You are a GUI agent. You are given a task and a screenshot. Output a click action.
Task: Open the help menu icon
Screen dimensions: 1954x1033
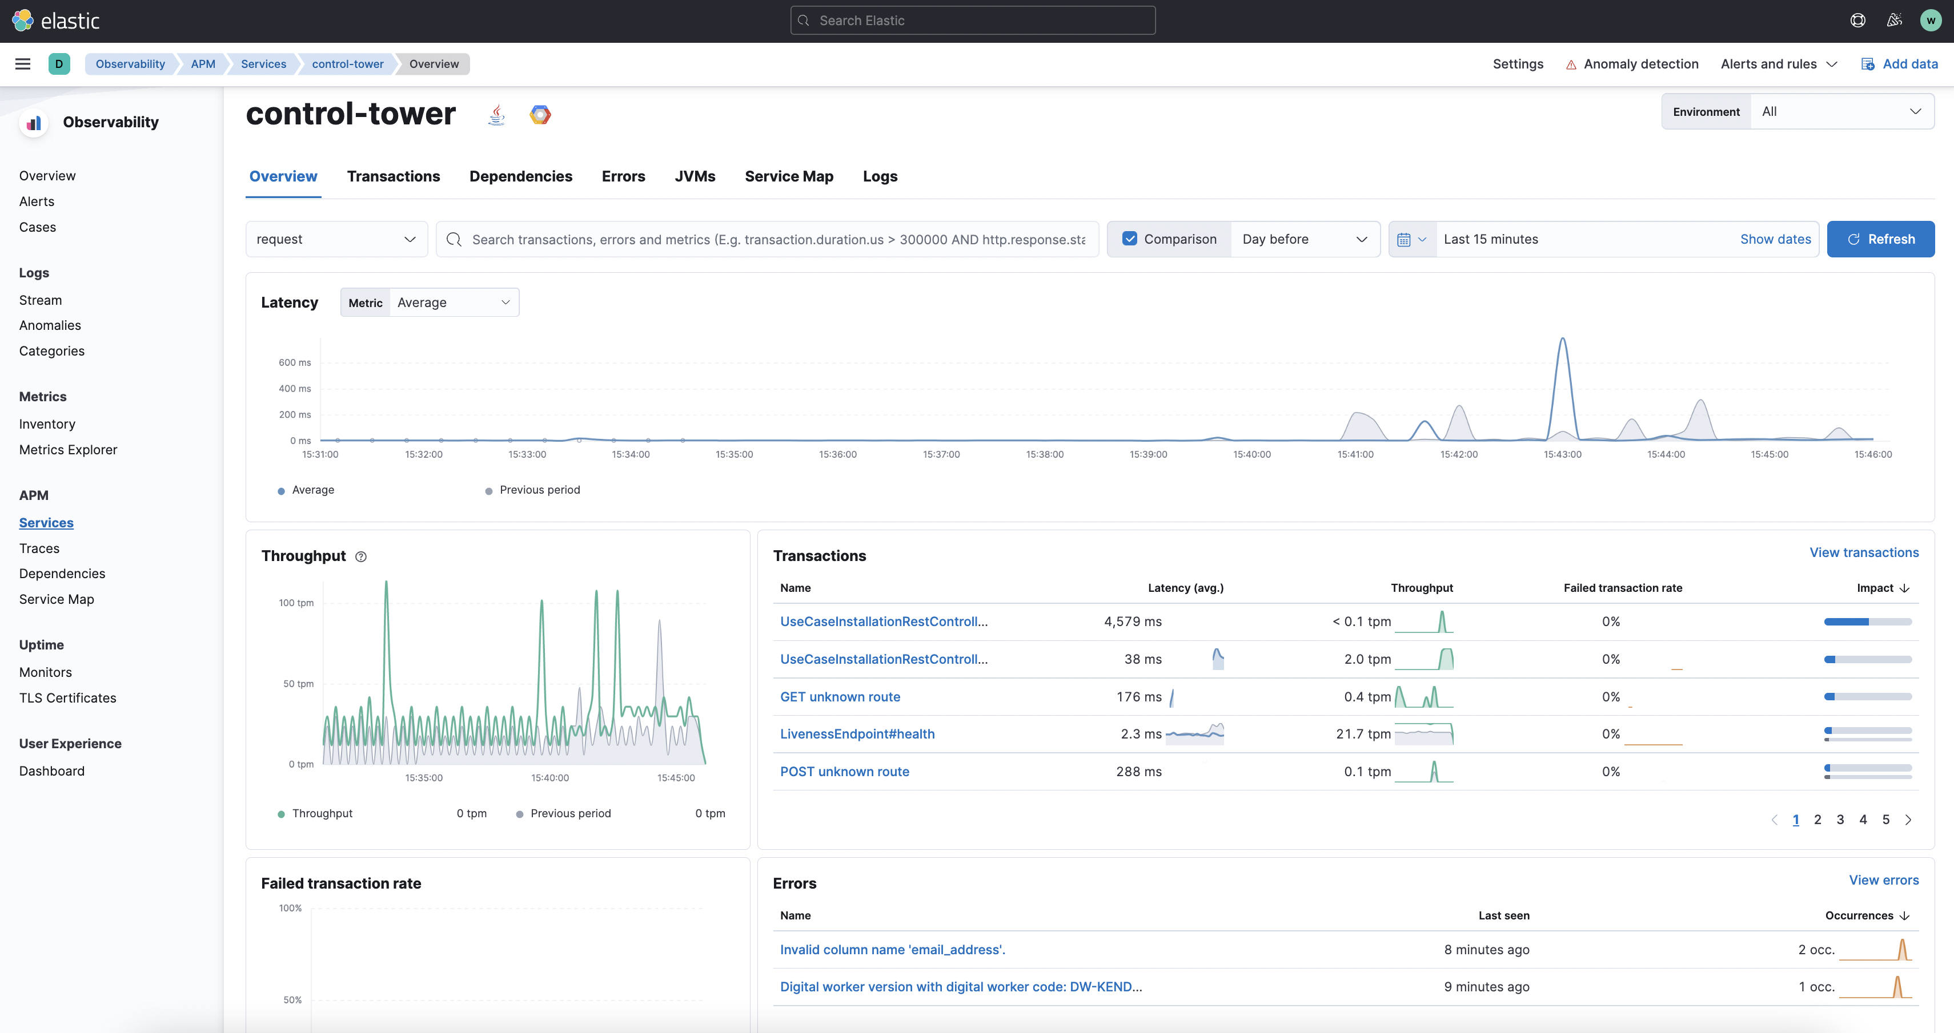(x=1857, y=21)
